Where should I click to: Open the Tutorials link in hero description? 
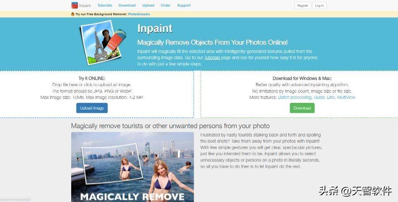click(212, 57)
